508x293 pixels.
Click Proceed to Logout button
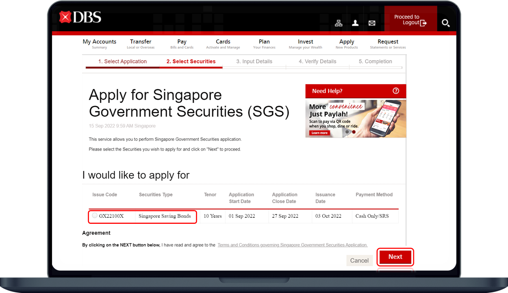[410, 20]
